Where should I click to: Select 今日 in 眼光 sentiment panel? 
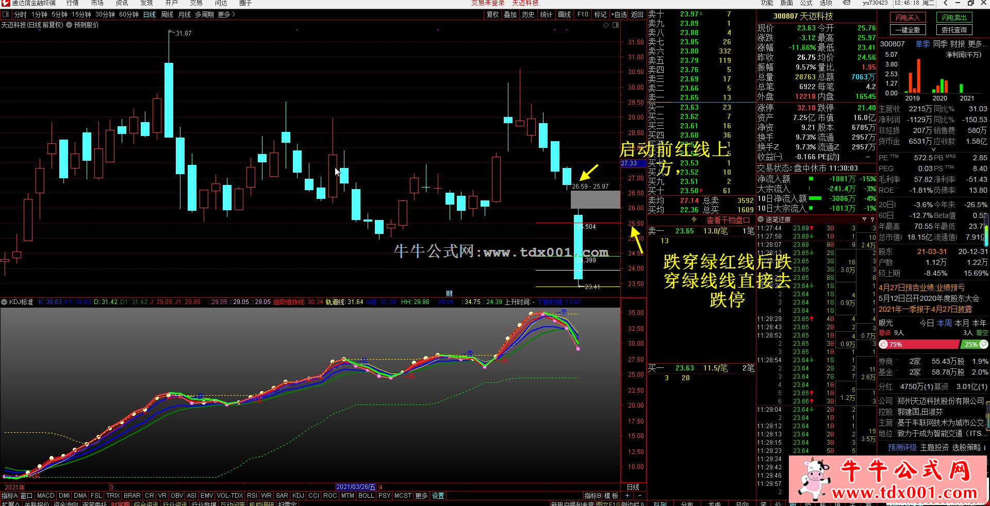[927, 323]
